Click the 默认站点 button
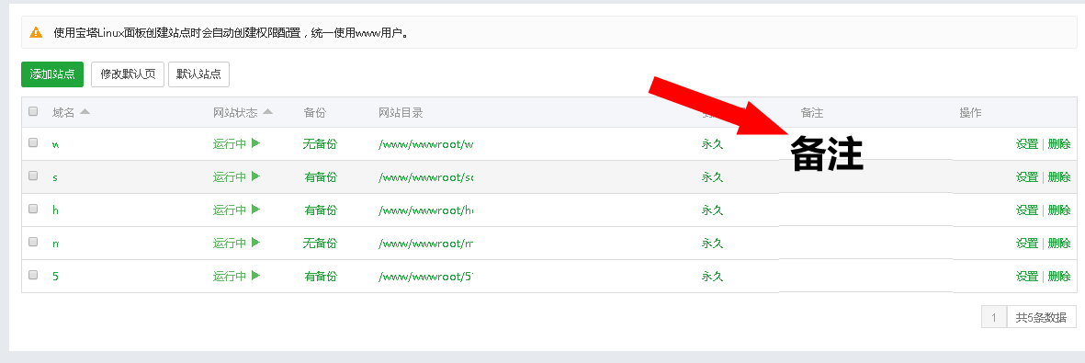Viewport: 1085px width, 363px height. (x=198, y=74)
